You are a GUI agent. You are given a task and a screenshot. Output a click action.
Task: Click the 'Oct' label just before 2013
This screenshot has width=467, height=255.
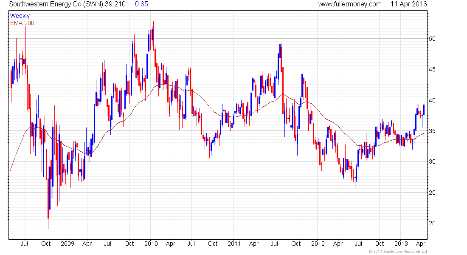tap(379, 244)
